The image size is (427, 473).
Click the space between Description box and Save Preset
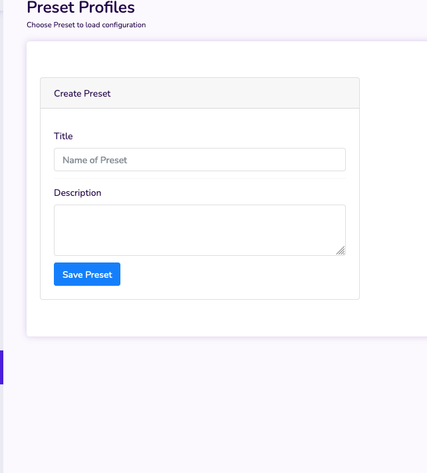pyautogui.click(x=200, y=259)
